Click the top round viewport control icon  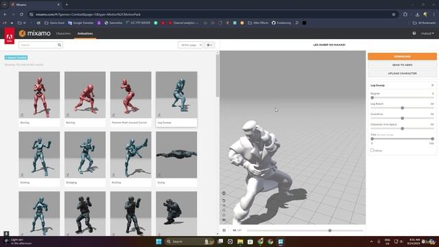tap(224, 193)
